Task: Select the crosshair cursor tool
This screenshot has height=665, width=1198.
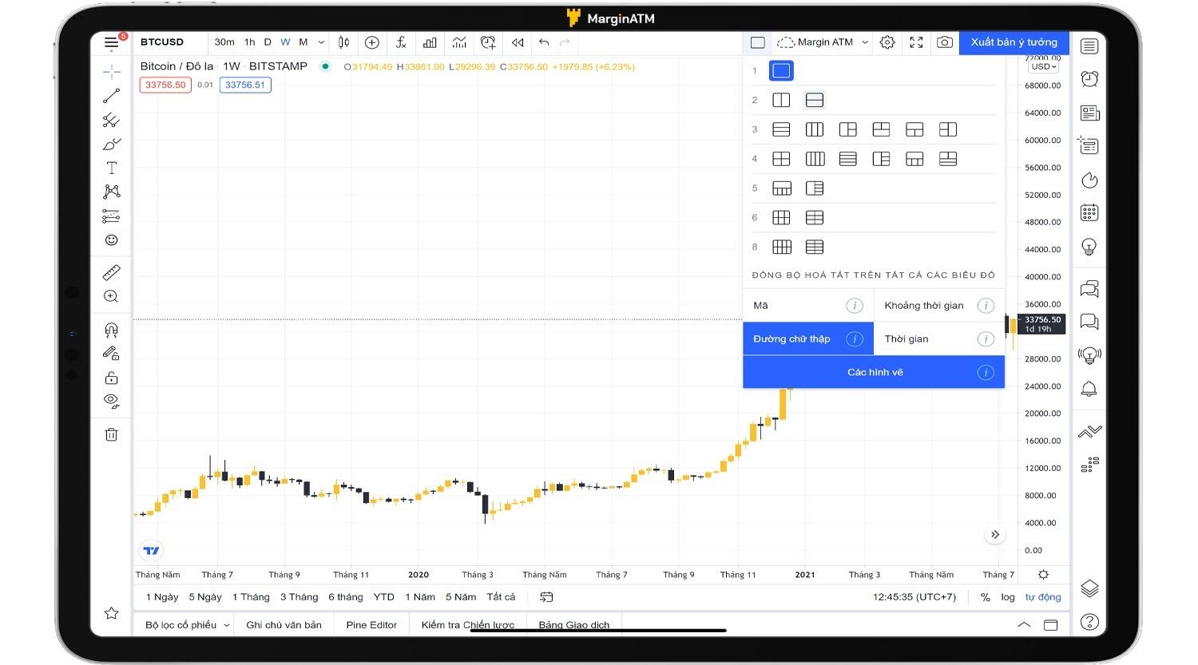Action: 111,72
